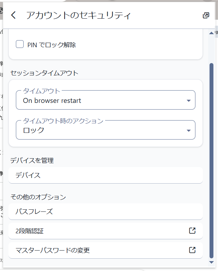Click the arrow of the タイムアウト dropdown

189,101
